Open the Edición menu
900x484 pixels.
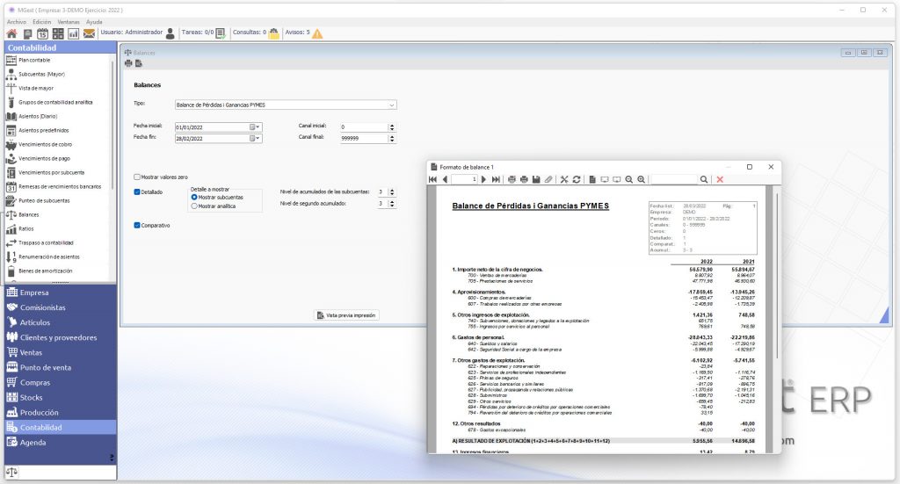click(42, 22)
